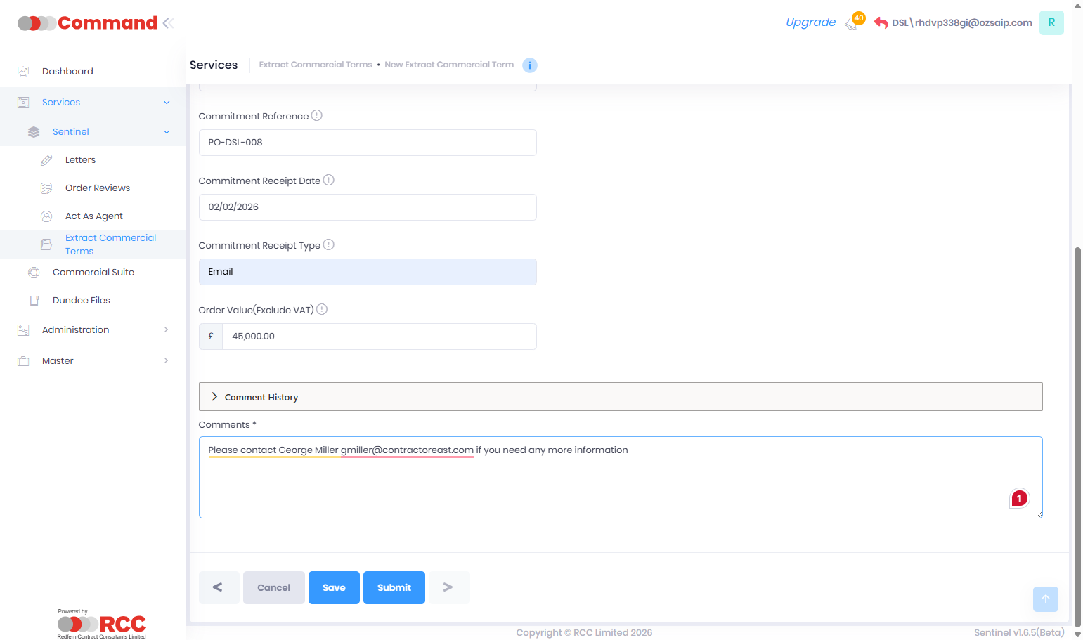Click into the Comments text area
This screenshot has height=640, width=1083.
[x=621, y=478]
